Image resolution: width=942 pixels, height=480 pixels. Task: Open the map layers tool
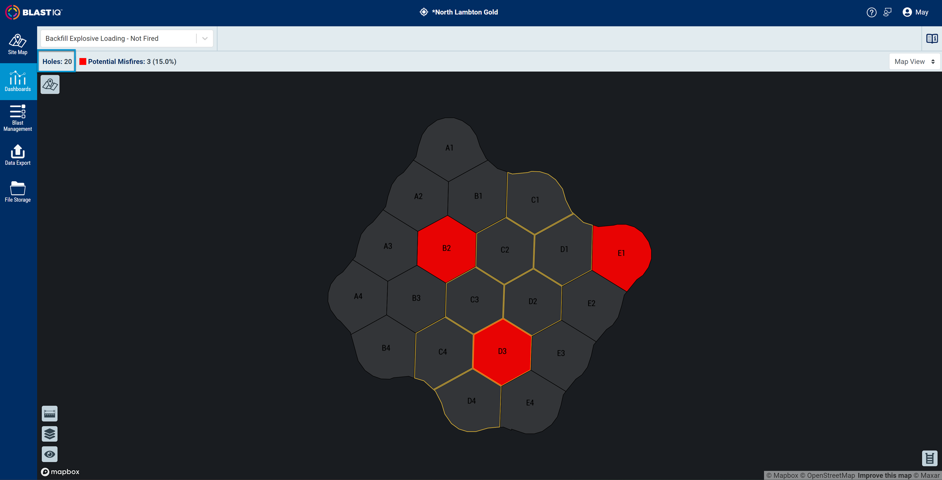(x=50, y=434)
